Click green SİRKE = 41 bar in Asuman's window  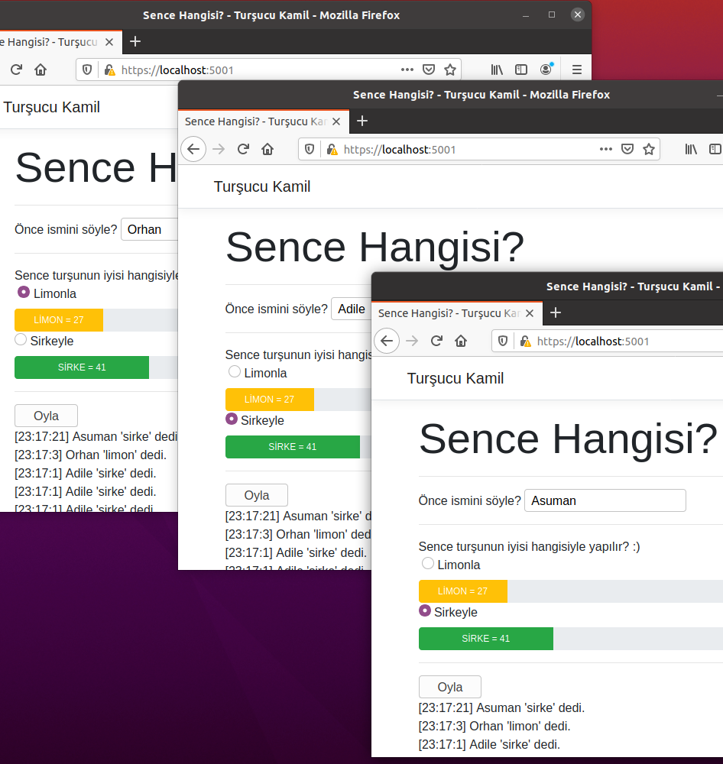(x=485, y=639)
